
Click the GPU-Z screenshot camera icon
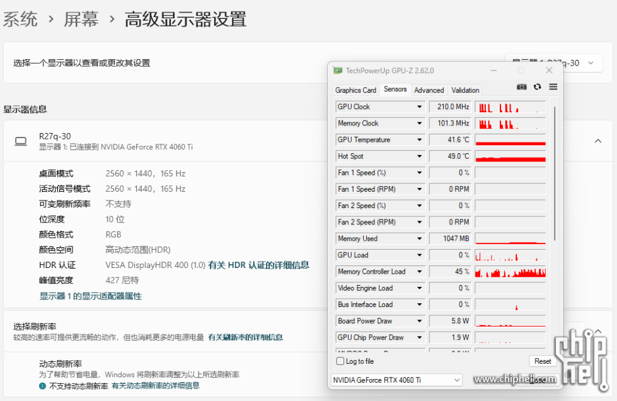coord(521,87)
